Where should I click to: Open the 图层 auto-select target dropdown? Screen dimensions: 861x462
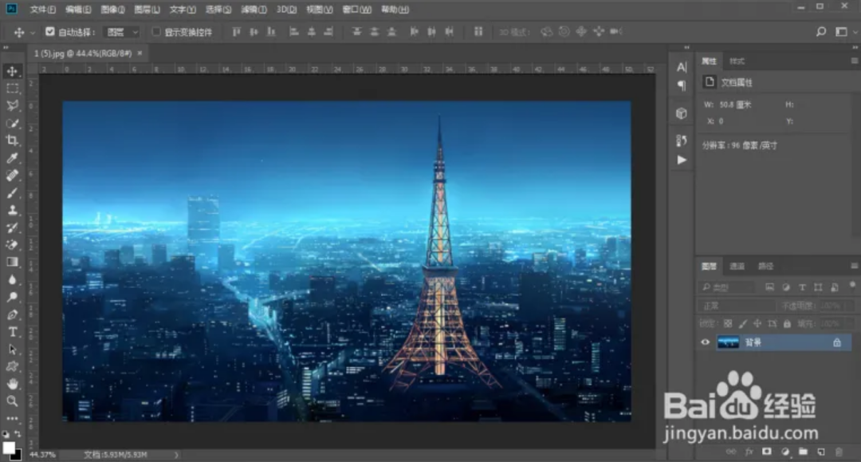123,32
